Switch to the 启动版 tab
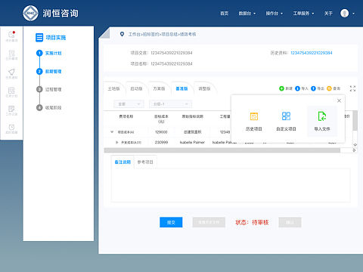The height and width of the screenshot is (272, 363). point(136,88)
